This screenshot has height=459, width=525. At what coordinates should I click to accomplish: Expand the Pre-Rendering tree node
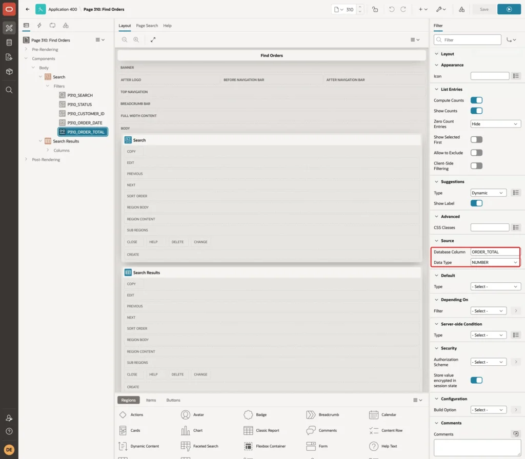26,50
